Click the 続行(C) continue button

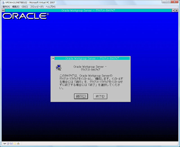[x=81, y=96]
